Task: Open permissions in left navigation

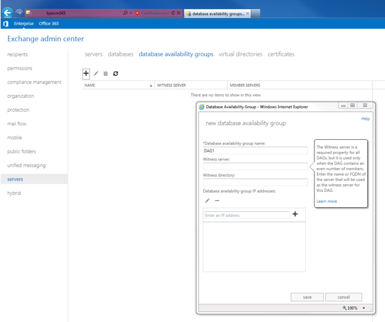Action: point(19,68)
